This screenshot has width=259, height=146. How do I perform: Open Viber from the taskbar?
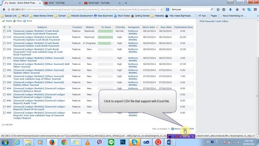pyautogui.click(x=99, y=142)
